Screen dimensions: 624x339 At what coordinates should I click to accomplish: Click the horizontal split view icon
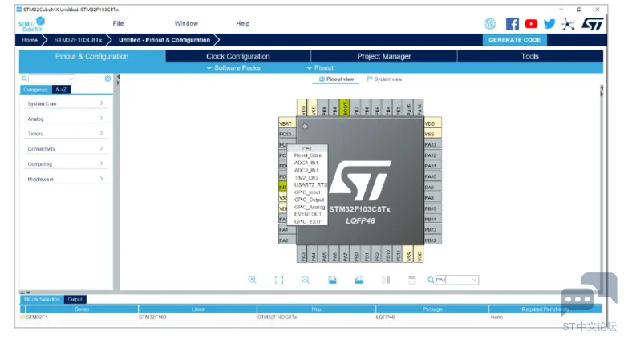(412, 280)
